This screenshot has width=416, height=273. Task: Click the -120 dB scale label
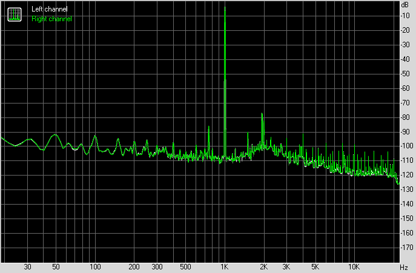(x=407, y=175)
